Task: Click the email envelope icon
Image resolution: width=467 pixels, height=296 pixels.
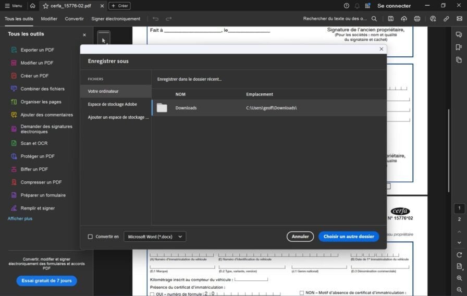Action: [x=459, y=19]
